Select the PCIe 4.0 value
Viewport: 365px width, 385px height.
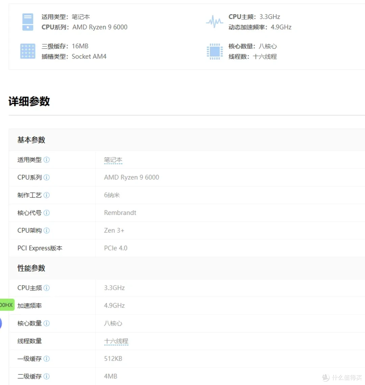tap(116, 248)
